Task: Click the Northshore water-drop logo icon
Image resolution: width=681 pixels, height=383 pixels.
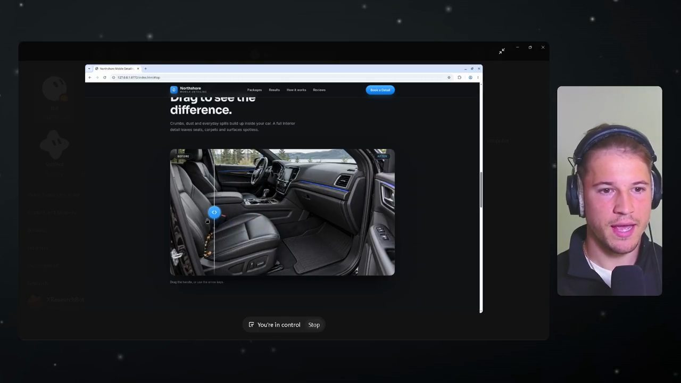Action: (173, 90)
